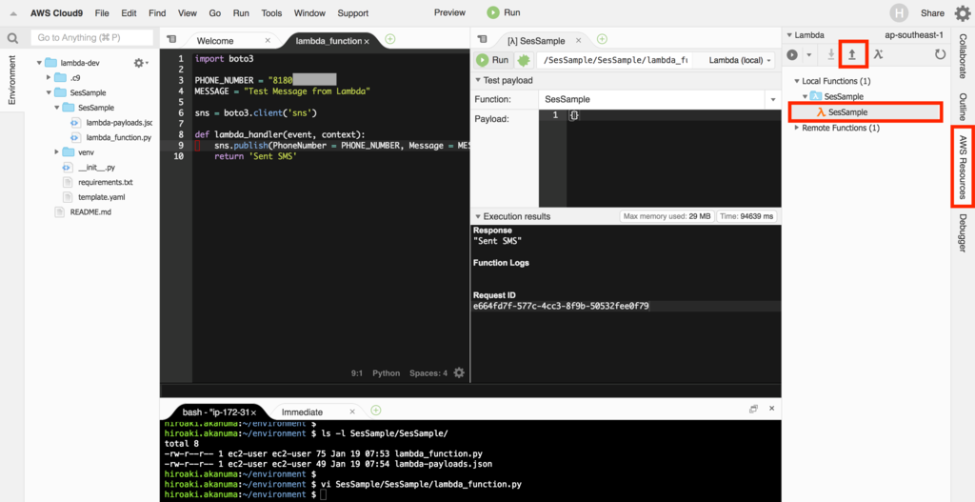Click the user avatar H icon

899,13
